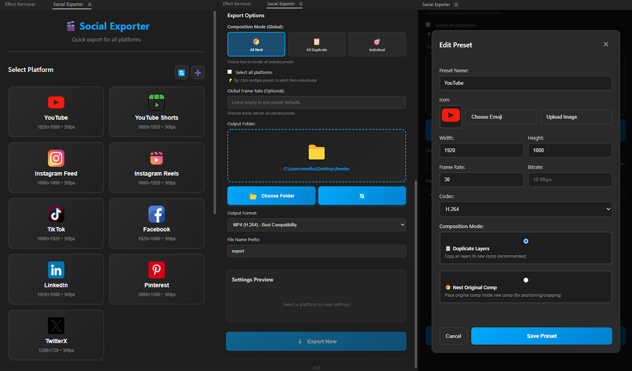Click the '1000×1500 • 30fps' Pinterest spec text
The image size is (632, 371).
157,294
